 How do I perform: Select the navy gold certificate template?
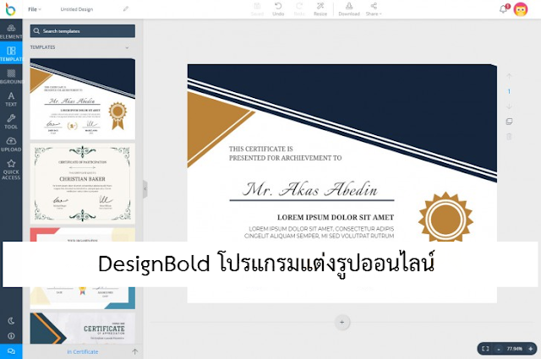[83, 99]
